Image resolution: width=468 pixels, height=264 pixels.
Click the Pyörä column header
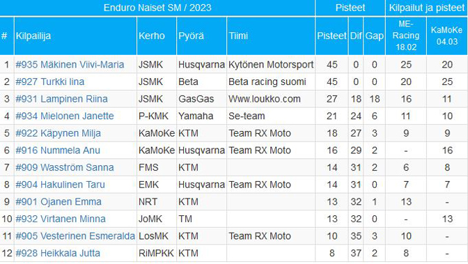191,36
